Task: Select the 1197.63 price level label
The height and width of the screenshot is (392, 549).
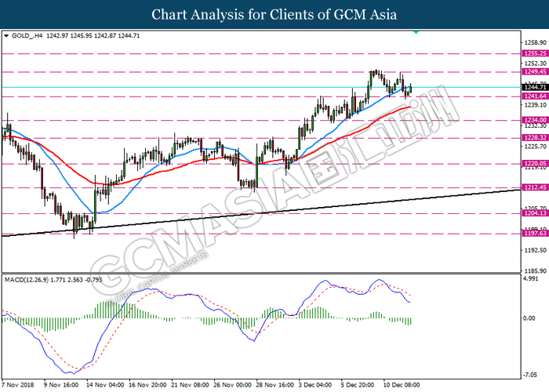Action: [x=536, y=233]
